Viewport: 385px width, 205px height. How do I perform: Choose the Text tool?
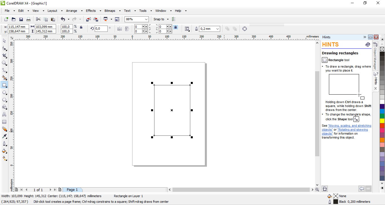click(x=4, y=114)
